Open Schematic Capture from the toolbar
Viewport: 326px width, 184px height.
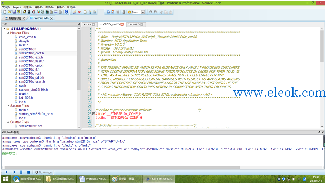(29, 12)
